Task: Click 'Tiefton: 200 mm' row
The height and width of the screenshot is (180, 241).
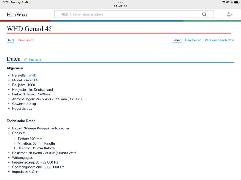Action: [30, 139]
